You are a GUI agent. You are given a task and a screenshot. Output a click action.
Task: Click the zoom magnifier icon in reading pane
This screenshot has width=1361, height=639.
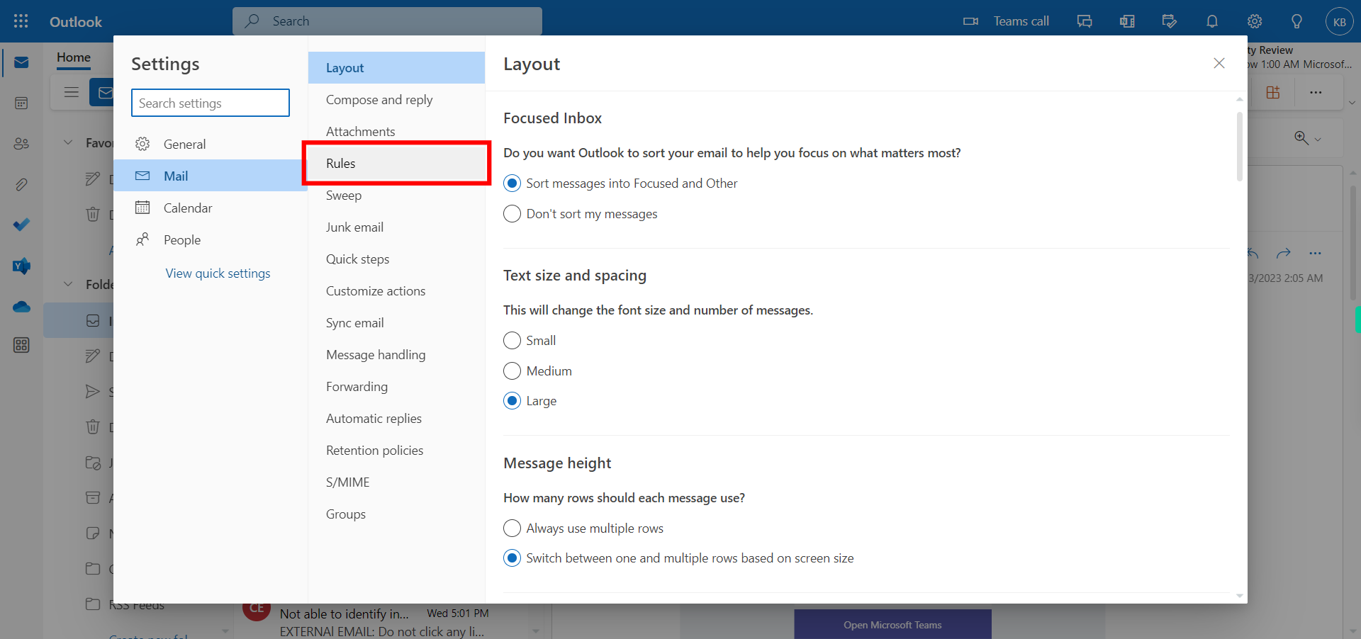pyautogui.click(x=1301, y=138)
